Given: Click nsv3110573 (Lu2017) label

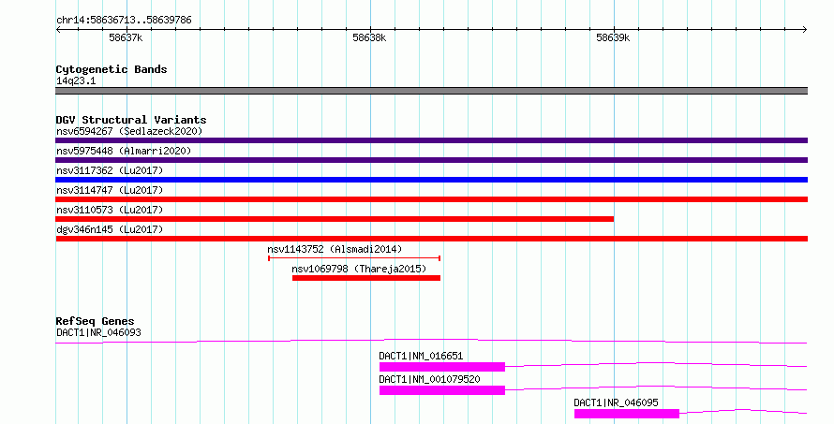Looking at the screenshot, I should tap(110, 210).
